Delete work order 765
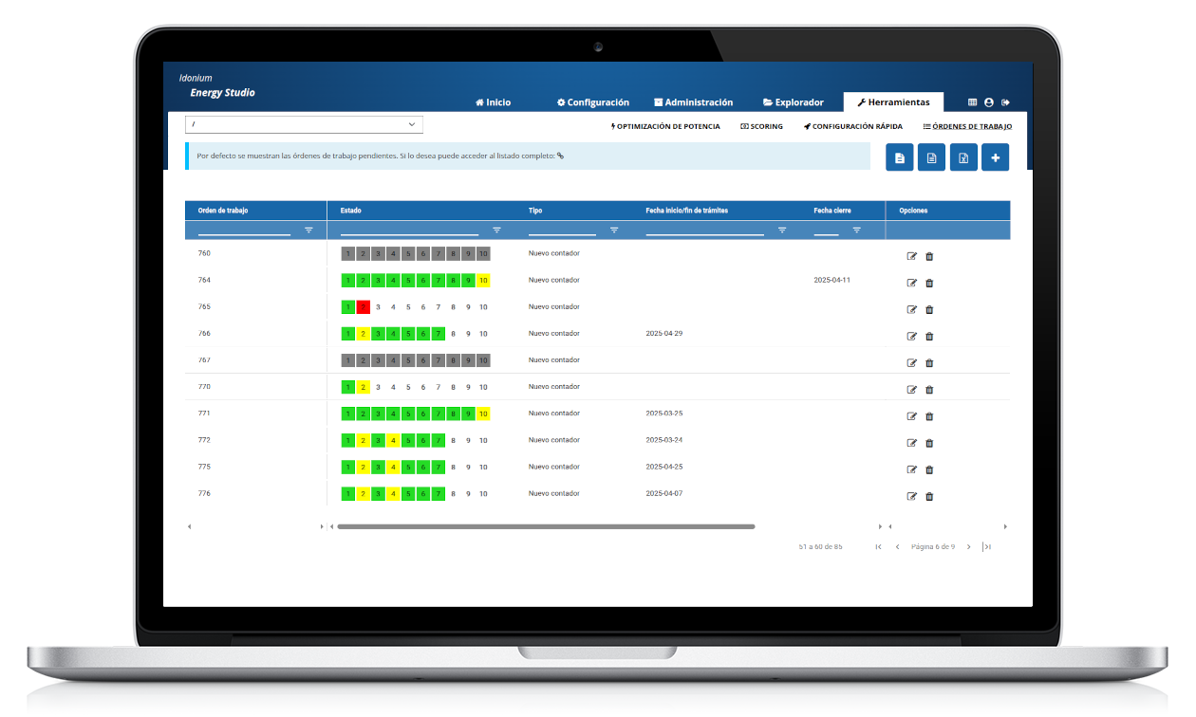This screenshot has height=717, width=1196. click(929, 309)
